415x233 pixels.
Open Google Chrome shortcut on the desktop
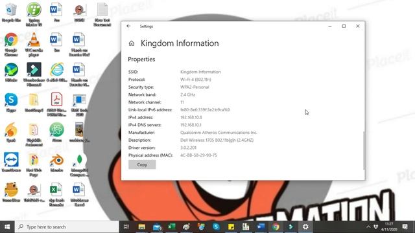(x=11, y=45)
